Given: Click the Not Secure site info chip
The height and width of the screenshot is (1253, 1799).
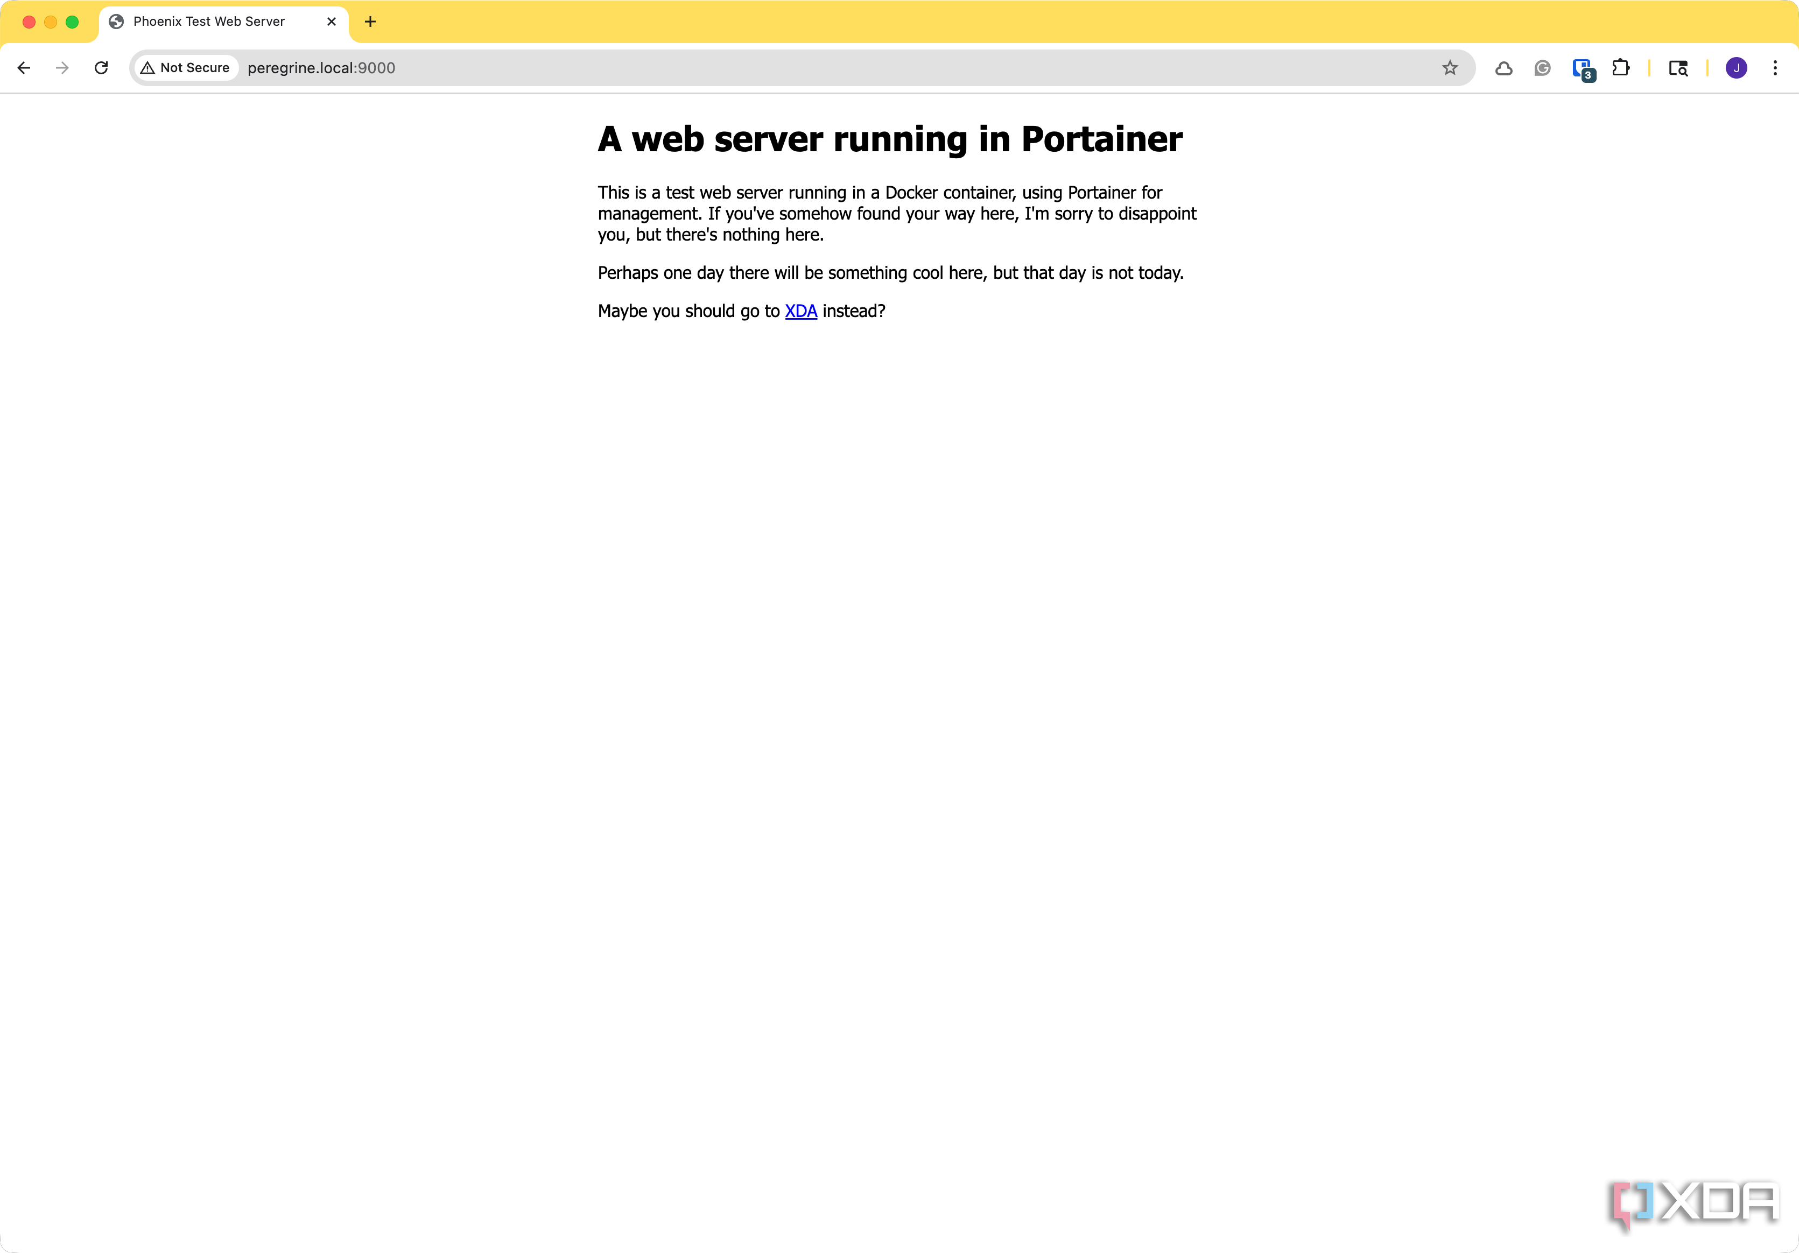Looking at the screenshot, I should (x=186, y=68).
